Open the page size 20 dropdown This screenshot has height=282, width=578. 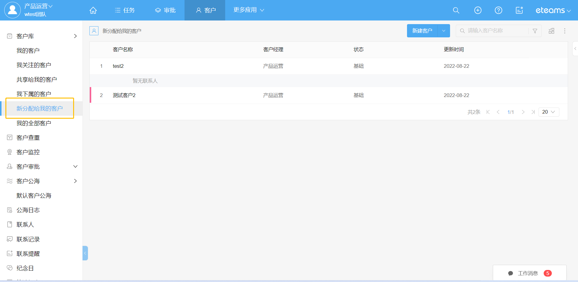548,112
